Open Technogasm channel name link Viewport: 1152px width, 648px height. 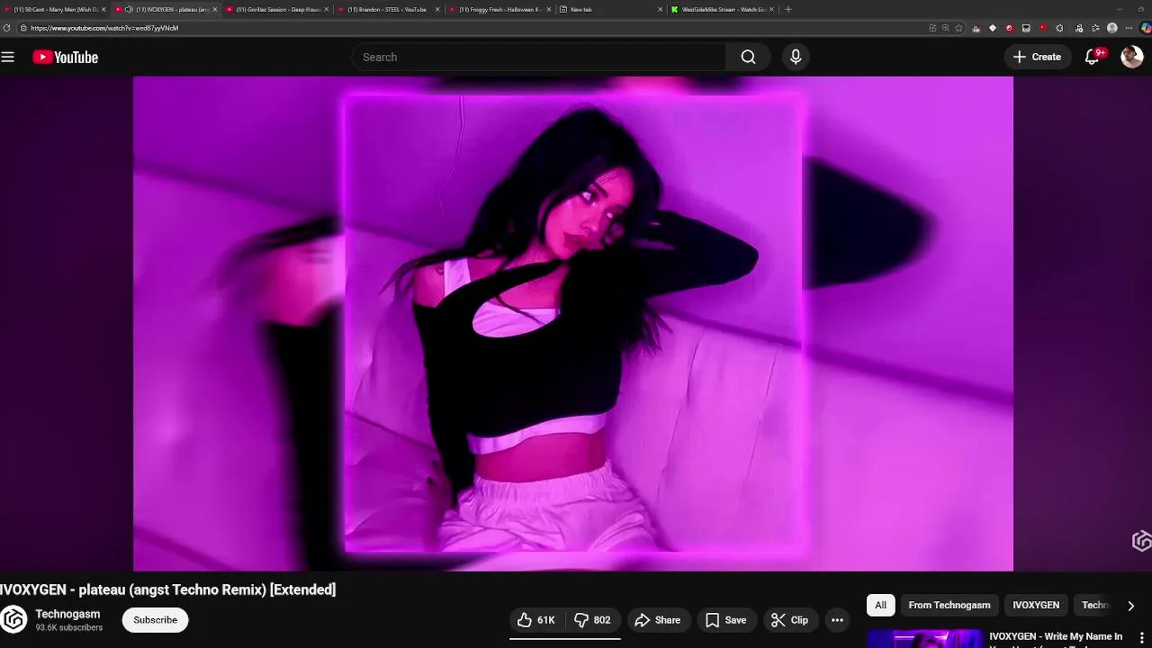coord(67,614)
